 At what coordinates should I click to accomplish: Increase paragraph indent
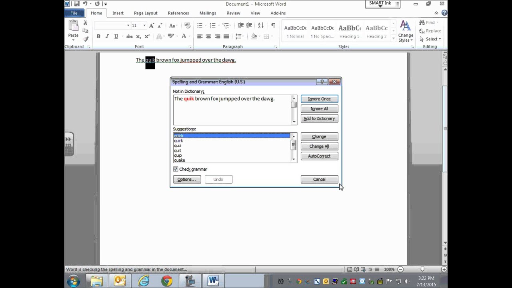(249, 26)
